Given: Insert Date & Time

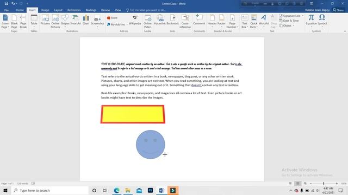Looking at the screenshot, I should point(289,21).
